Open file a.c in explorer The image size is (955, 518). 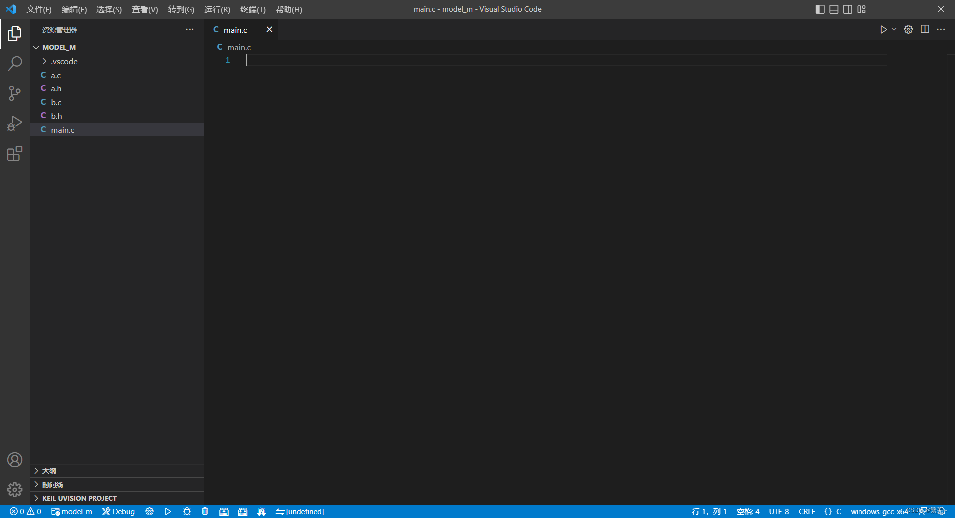point(117,75)
